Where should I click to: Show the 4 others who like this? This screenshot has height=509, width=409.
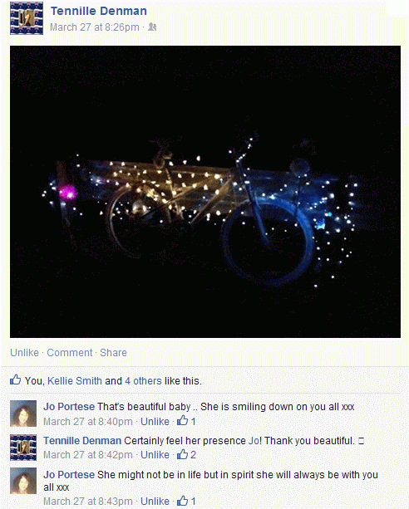(143, 381)
